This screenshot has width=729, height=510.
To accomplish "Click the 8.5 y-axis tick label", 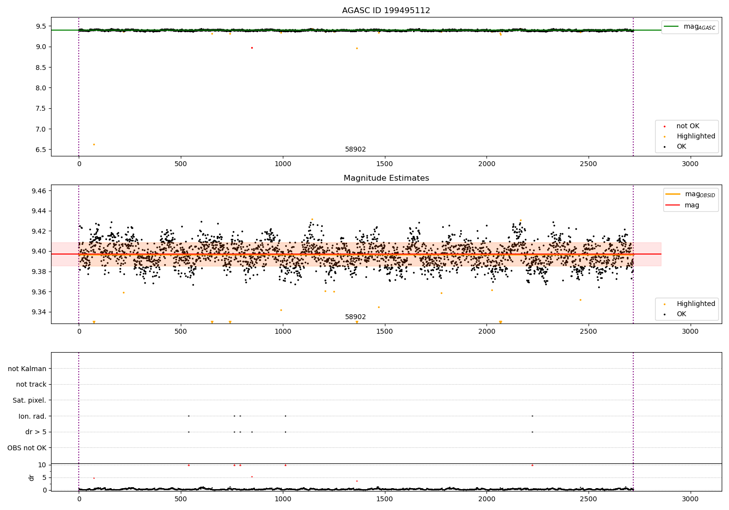I will pos(41,67).
